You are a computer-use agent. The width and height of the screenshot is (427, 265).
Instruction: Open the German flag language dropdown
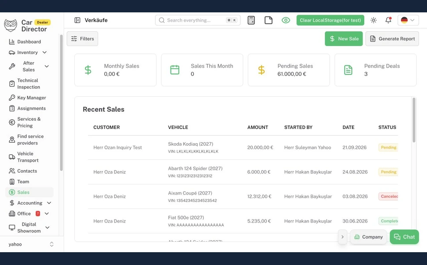coord(408,20)
